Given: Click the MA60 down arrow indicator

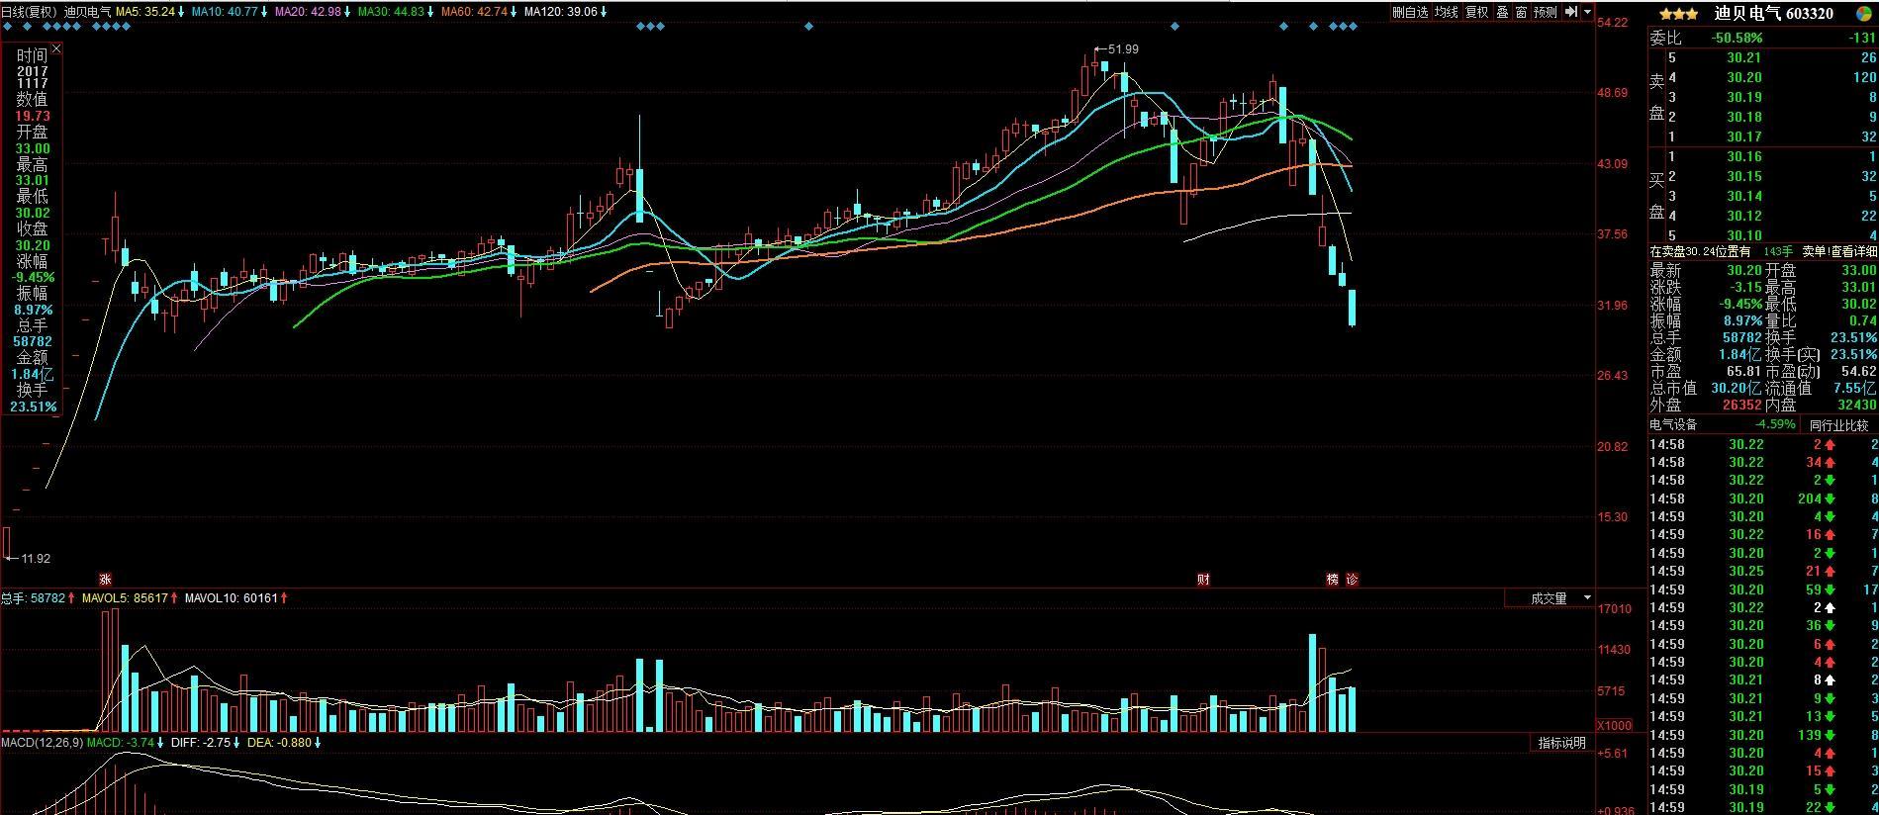Looking at the screenshot, I should (x=514, y=12).
